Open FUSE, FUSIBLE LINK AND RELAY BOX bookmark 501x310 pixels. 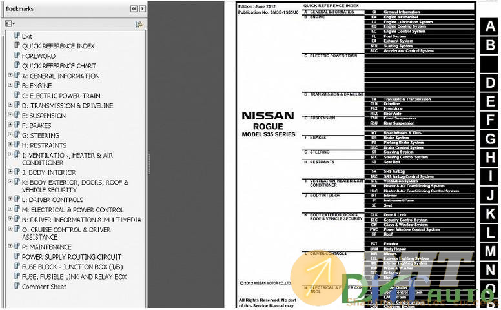click(74, 277)
